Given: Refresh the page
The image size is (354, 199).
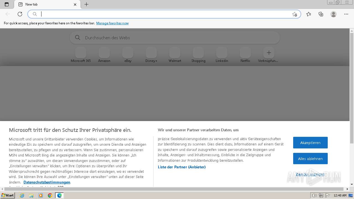Looking at the screenshot, I should [x=20, y=14].
